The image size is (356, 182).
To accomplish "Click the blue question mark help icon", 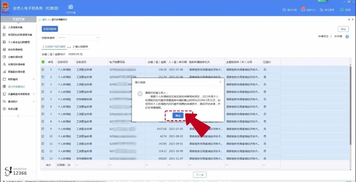I will tap(347, 36).
